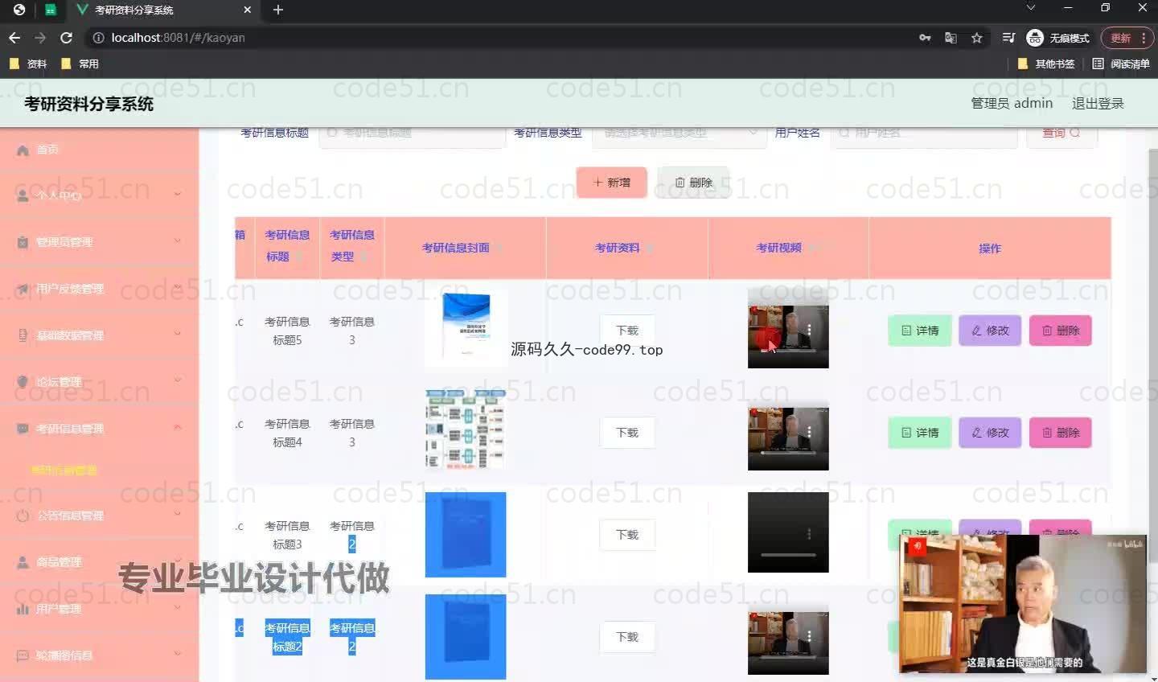Open the 用户管理 menu item

100,609
